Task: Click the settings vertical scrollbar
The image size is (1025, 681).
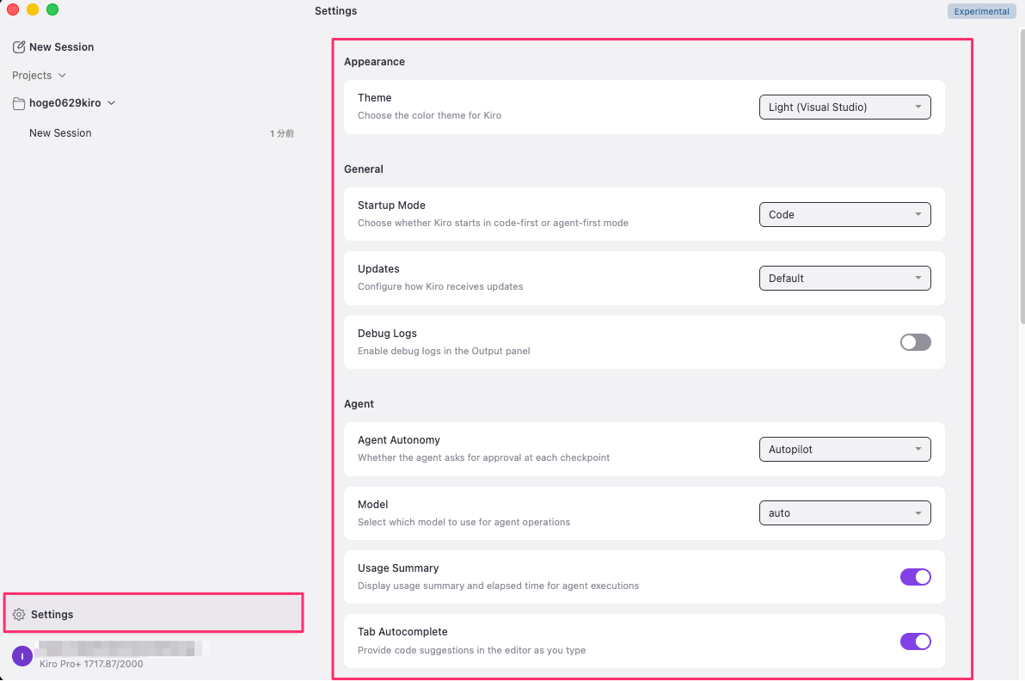Action: [1021, 176]
